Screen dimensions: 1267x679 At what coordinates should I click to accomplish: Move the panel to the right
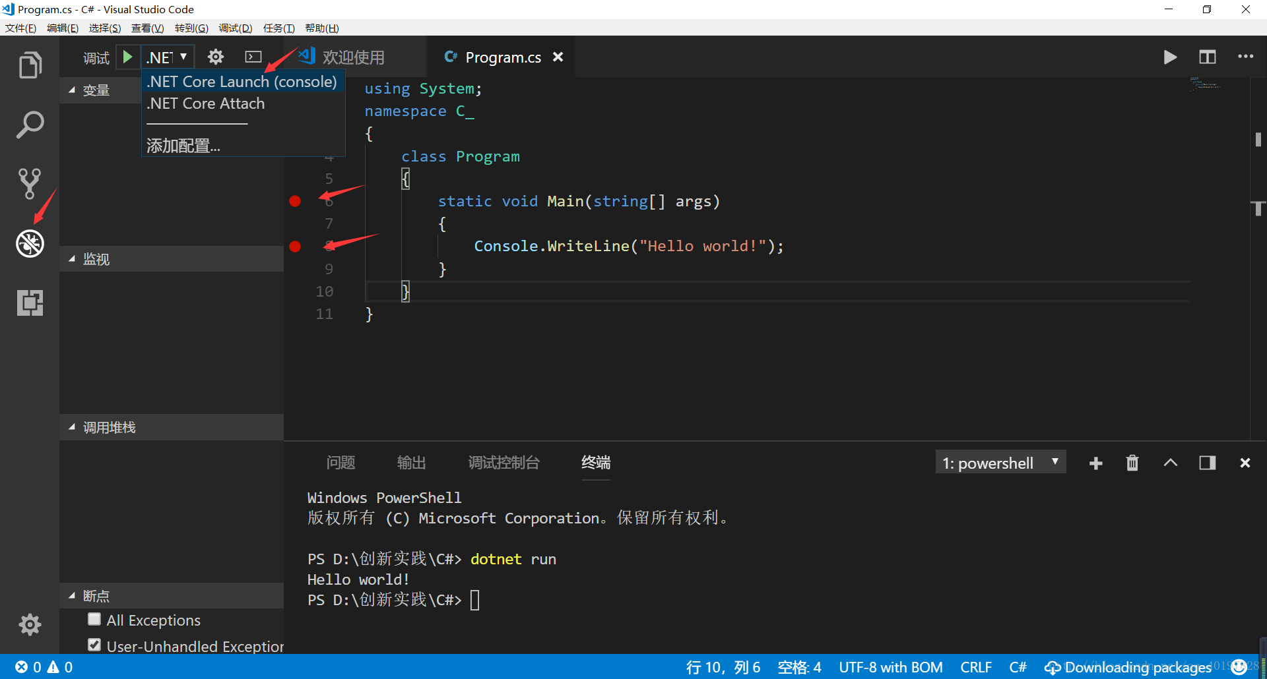point(1208,463)
